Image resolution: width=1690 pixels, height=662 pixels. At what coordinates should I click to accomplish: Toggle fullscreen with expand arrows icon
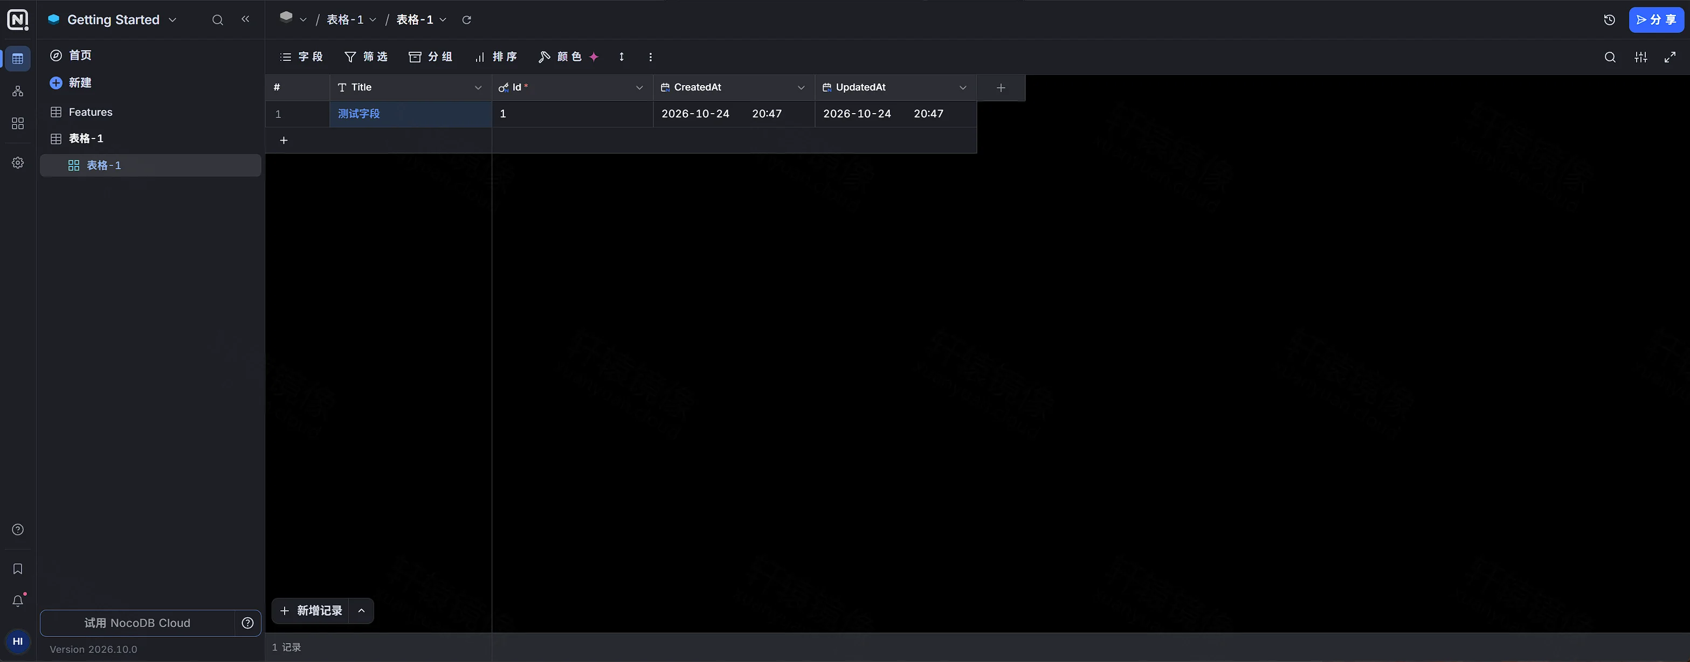tap(1670, 57)
